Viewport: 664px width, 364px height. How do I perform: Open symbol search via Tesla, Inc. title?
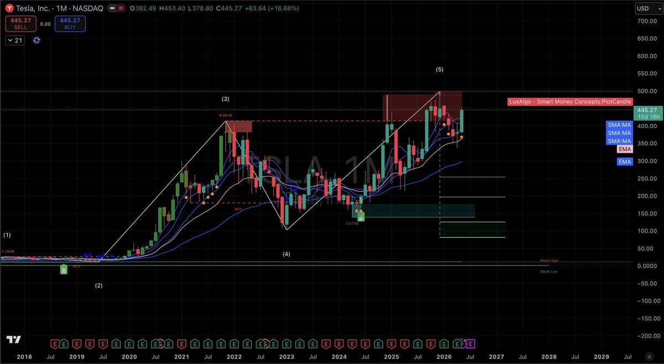34,8
